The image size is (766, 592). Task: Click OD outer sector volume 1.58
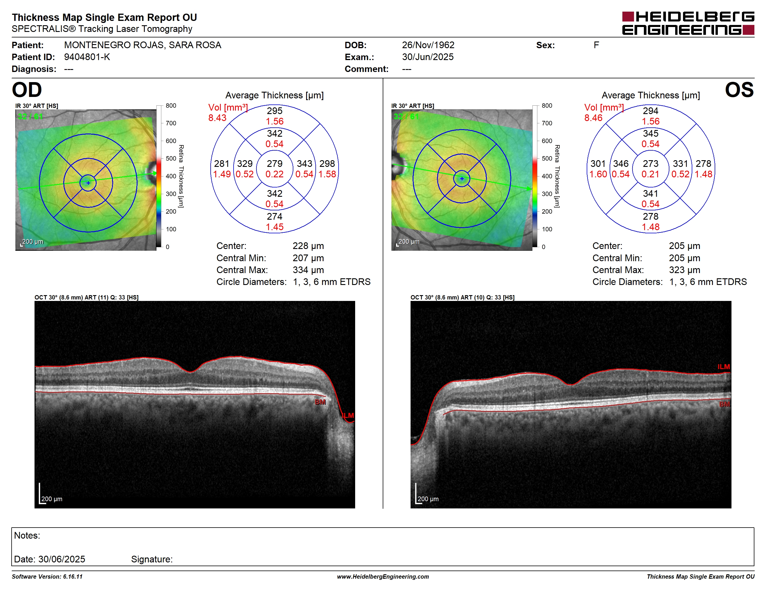point(327,174)
